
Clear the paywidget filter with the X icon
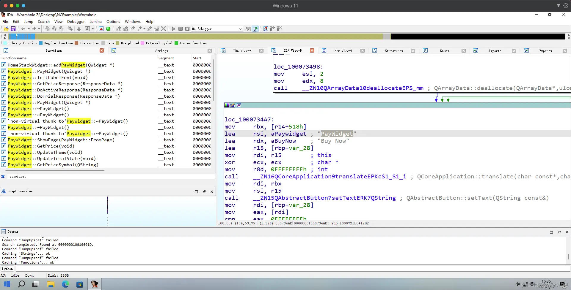coord(3,176)
